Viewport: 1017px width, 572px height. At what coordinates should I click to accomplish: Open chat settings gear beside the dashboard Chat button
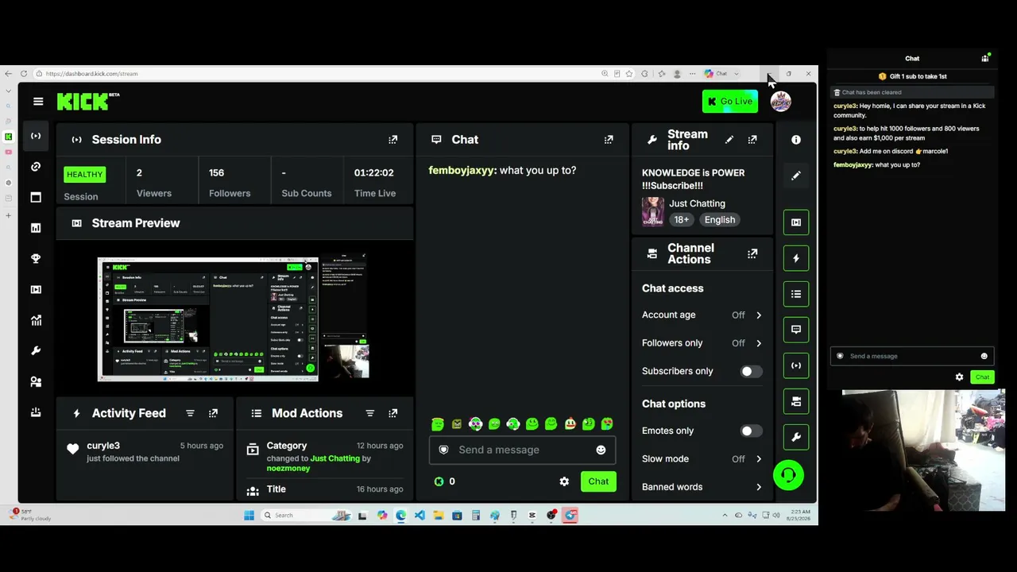pos(564,481)
